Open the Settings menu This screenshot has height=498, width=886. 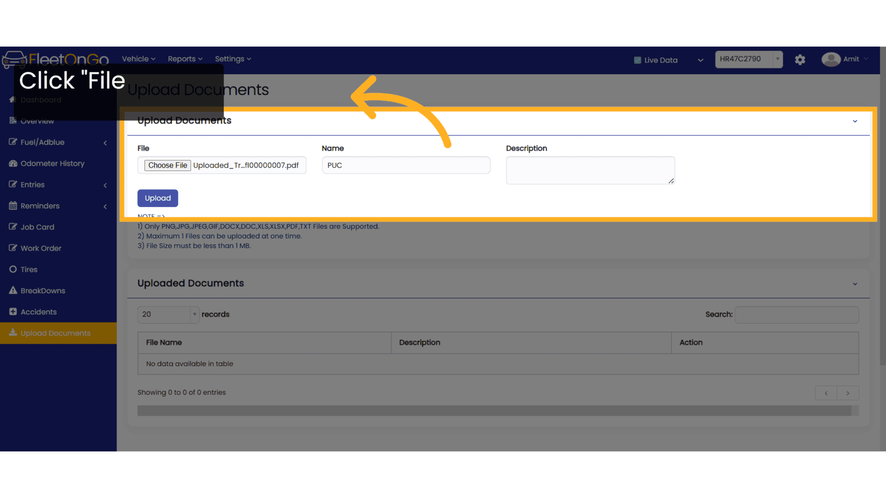233,59
